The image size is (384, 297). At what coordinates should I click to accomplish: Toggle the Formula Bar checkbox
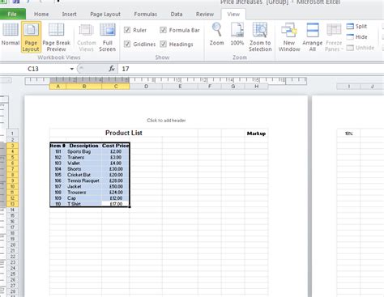click(x=163, y=30)
